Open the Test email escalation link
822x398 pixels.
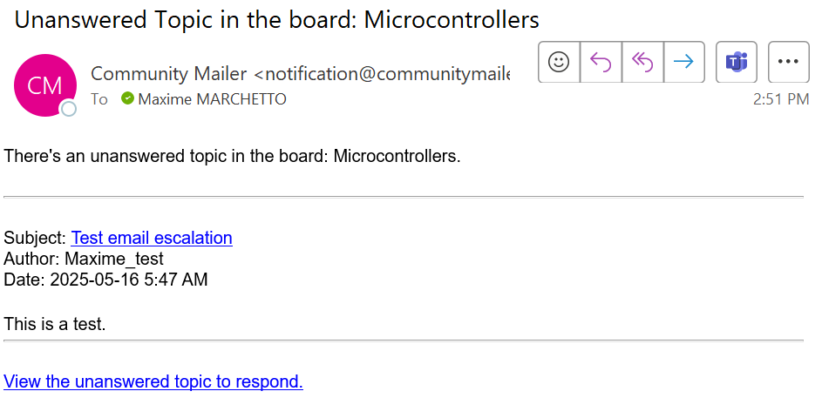click(152, 238)
